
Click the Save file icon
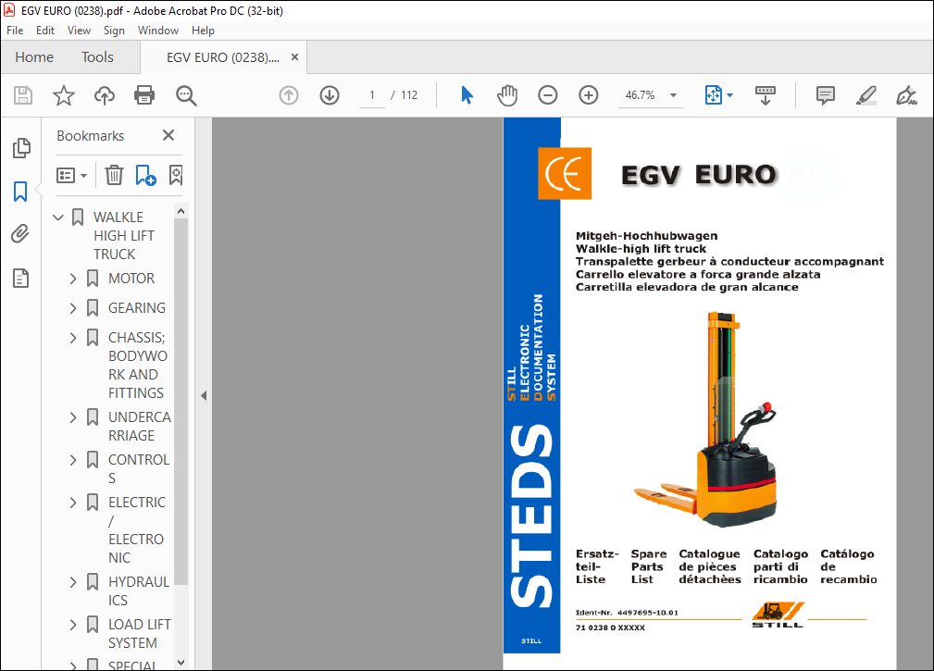[x=23, y=95]
